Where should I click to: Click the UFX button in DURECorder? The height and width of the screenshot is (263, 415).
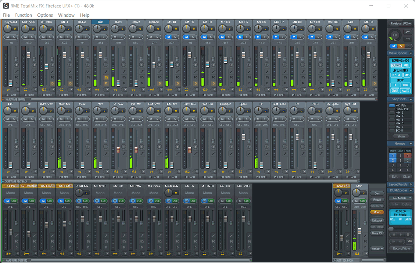[409, 241]
